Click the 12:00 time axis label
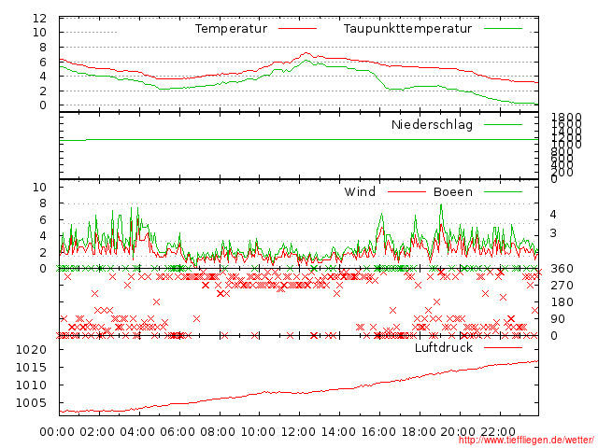 click(x=298, y=432)
